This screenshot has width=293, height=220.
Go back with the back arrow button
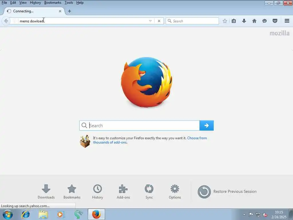[x=6, y=21]
